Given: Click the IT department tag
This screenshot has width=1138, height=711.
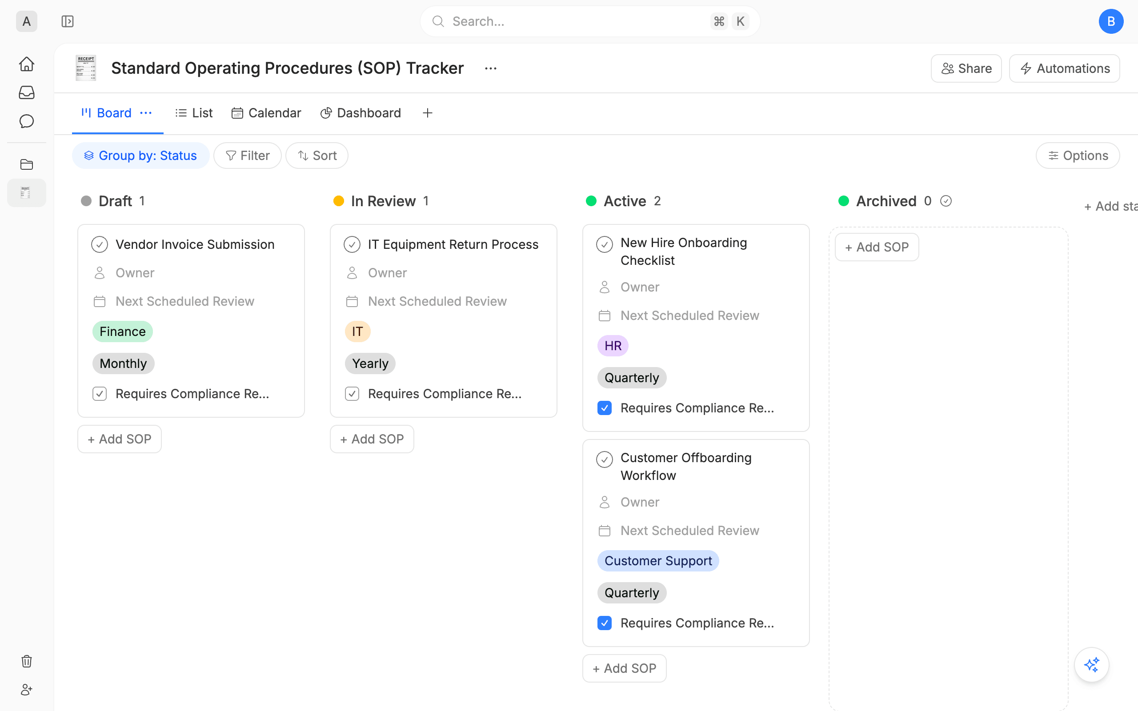Looking at the screenshot, I should pos(357,332).
